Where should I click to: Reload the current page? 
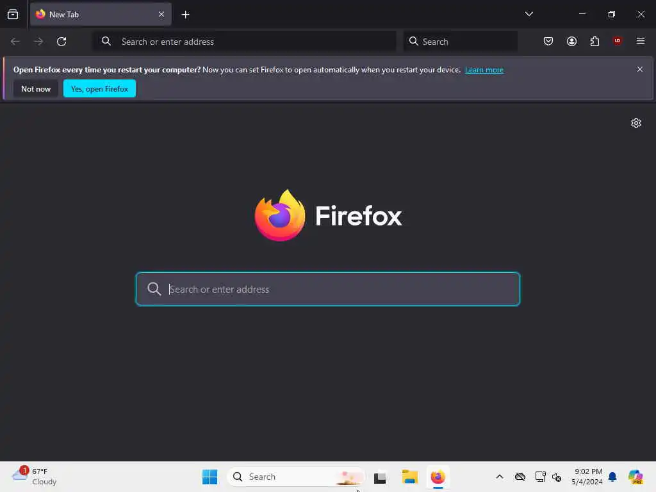click(61, 42)
